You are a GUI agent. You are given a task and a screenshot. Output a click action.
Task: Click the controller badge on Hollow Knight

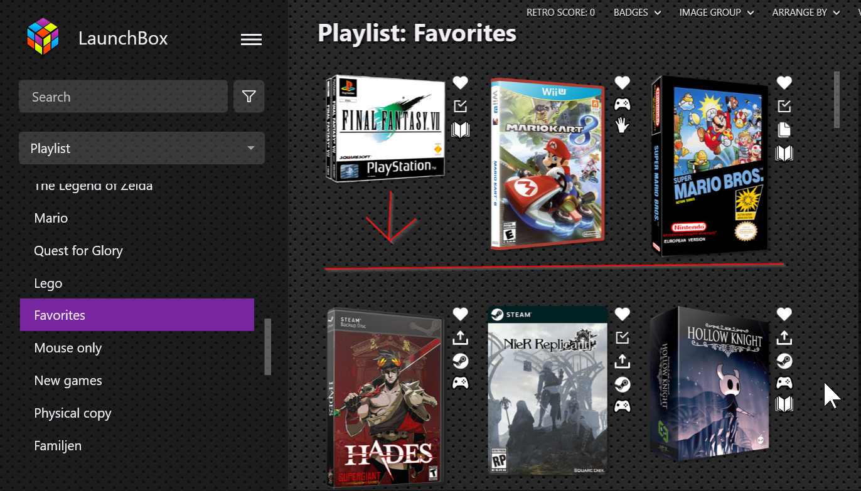[x=784, y=383]
